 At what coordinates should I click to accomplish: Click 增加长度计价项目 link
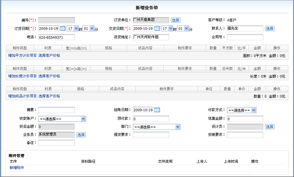pos(22,76)
